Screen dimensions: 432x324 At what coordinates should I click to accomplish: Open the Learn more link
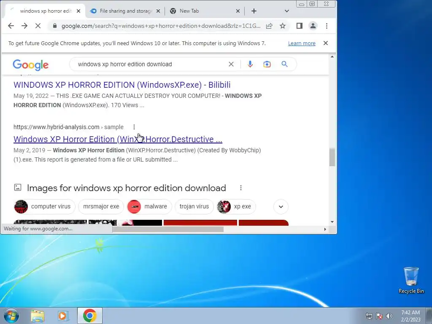pyautogui.click(x=302, y=43)
